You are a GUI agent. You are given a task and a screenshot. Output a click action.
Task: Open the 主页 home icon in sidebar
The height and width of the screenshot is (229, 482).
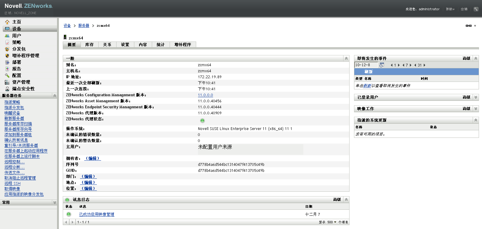pyautogui.click(x=7, y=22)
